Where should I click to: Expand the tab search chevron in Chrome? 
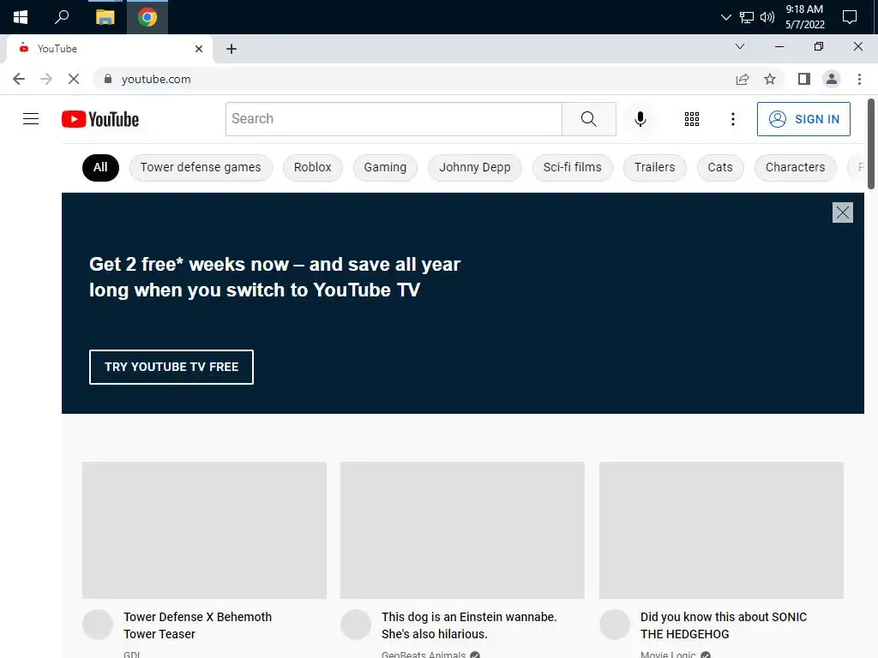tap(740, 46)
